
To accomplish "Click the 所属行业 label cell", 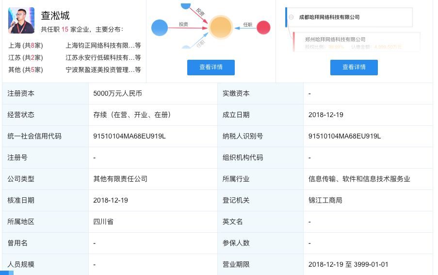I will [x=260, y=179].
